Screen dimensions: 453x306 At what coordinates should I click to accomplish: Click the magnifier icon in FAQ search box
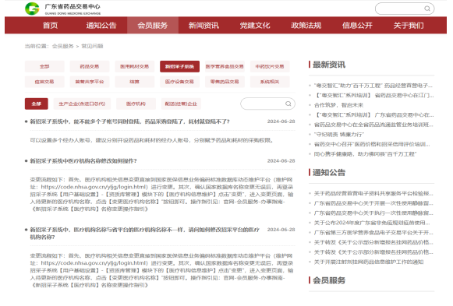point(288,104)
